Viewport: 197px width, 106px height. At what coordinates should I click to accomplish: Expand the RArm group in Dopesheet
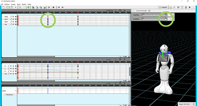pos(3,22)
